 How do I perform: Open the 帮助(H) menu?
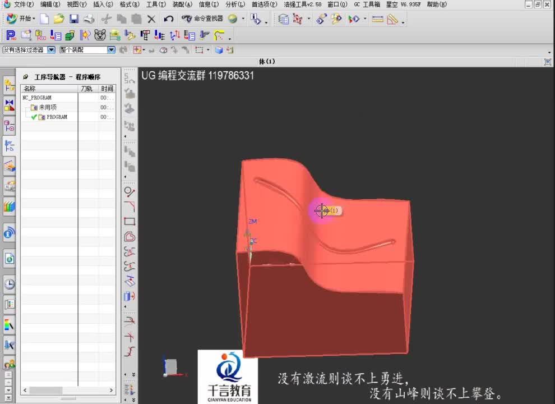tap(437, 4)
